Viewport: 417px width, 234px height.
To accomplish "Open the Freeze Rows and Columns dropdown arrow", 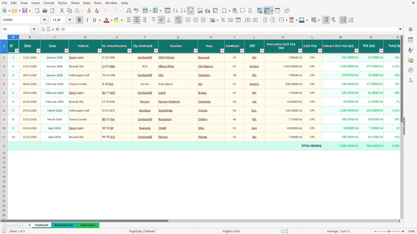I will 272,11.
